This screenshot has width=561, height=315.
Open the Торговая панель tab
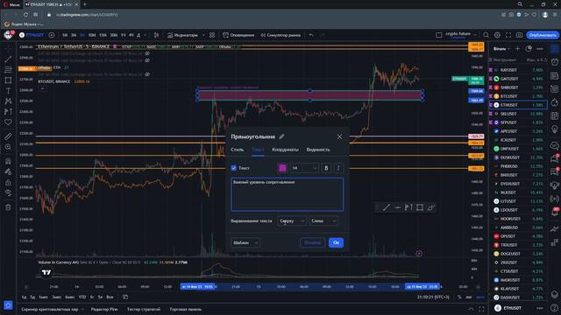pos(185,309)
